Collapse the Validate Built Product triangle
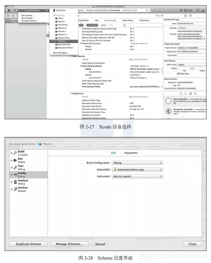 (81, 43)
